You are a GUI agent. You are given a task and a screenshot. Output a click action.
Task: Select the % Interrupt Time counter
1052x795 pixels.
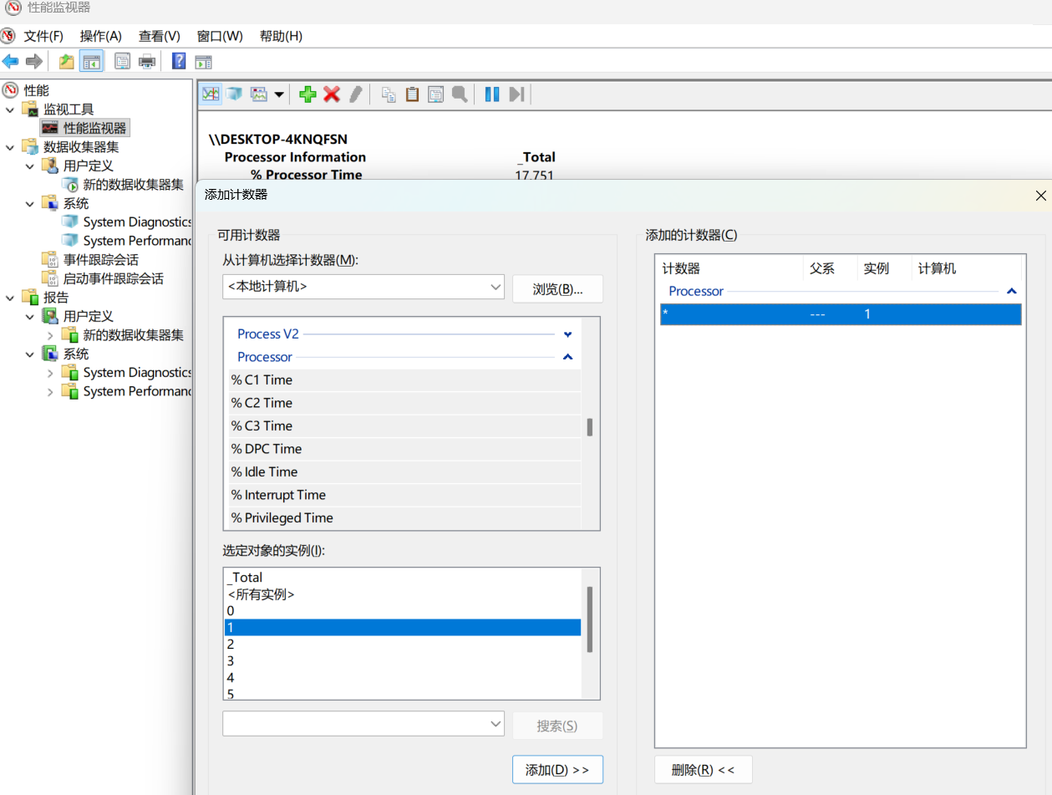click(x=405, y=495)
